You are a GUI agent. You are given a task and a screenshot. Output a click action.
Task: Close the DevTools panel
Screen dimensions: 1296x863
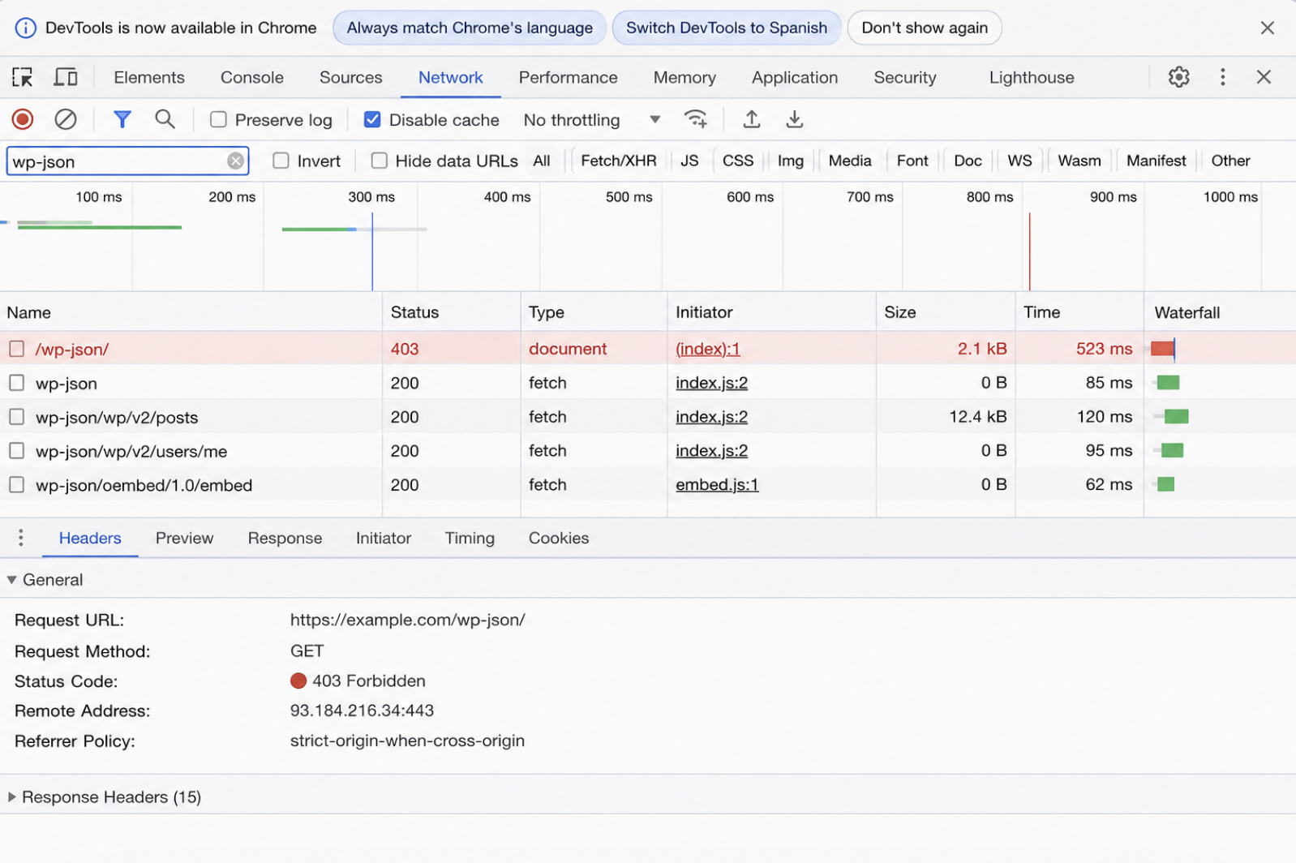[x=1264, y=77]
